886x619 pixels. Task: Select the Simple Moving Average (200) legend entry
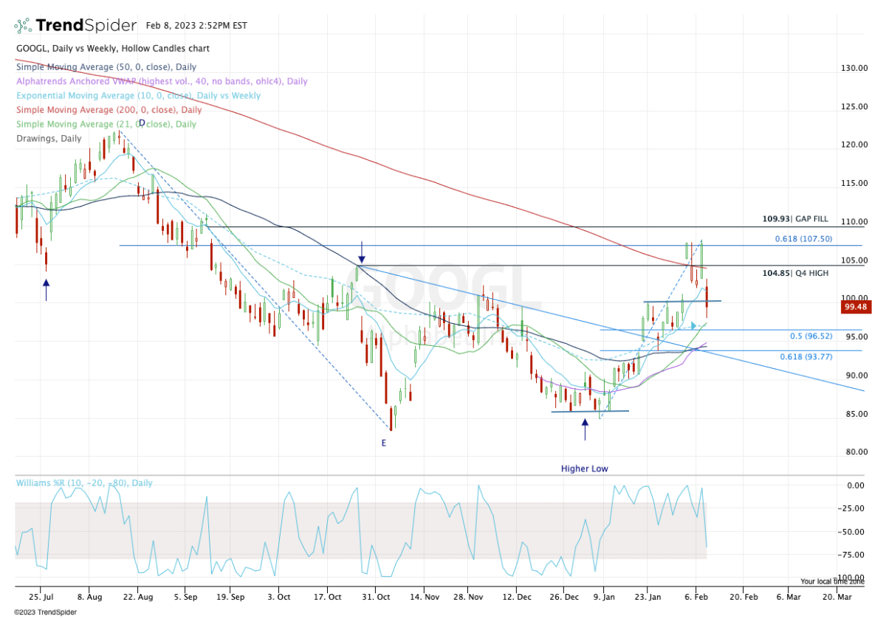click(x=111, y=109)
